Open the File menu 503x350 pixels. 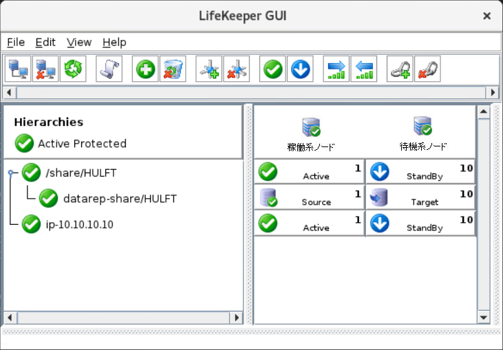click(16, 42)
